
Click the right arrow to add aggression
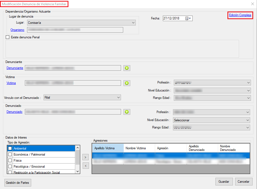point(85,157)
